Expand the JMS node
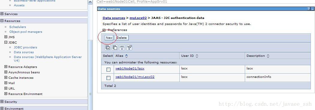The image size is (315, 110). click(6, 37)
